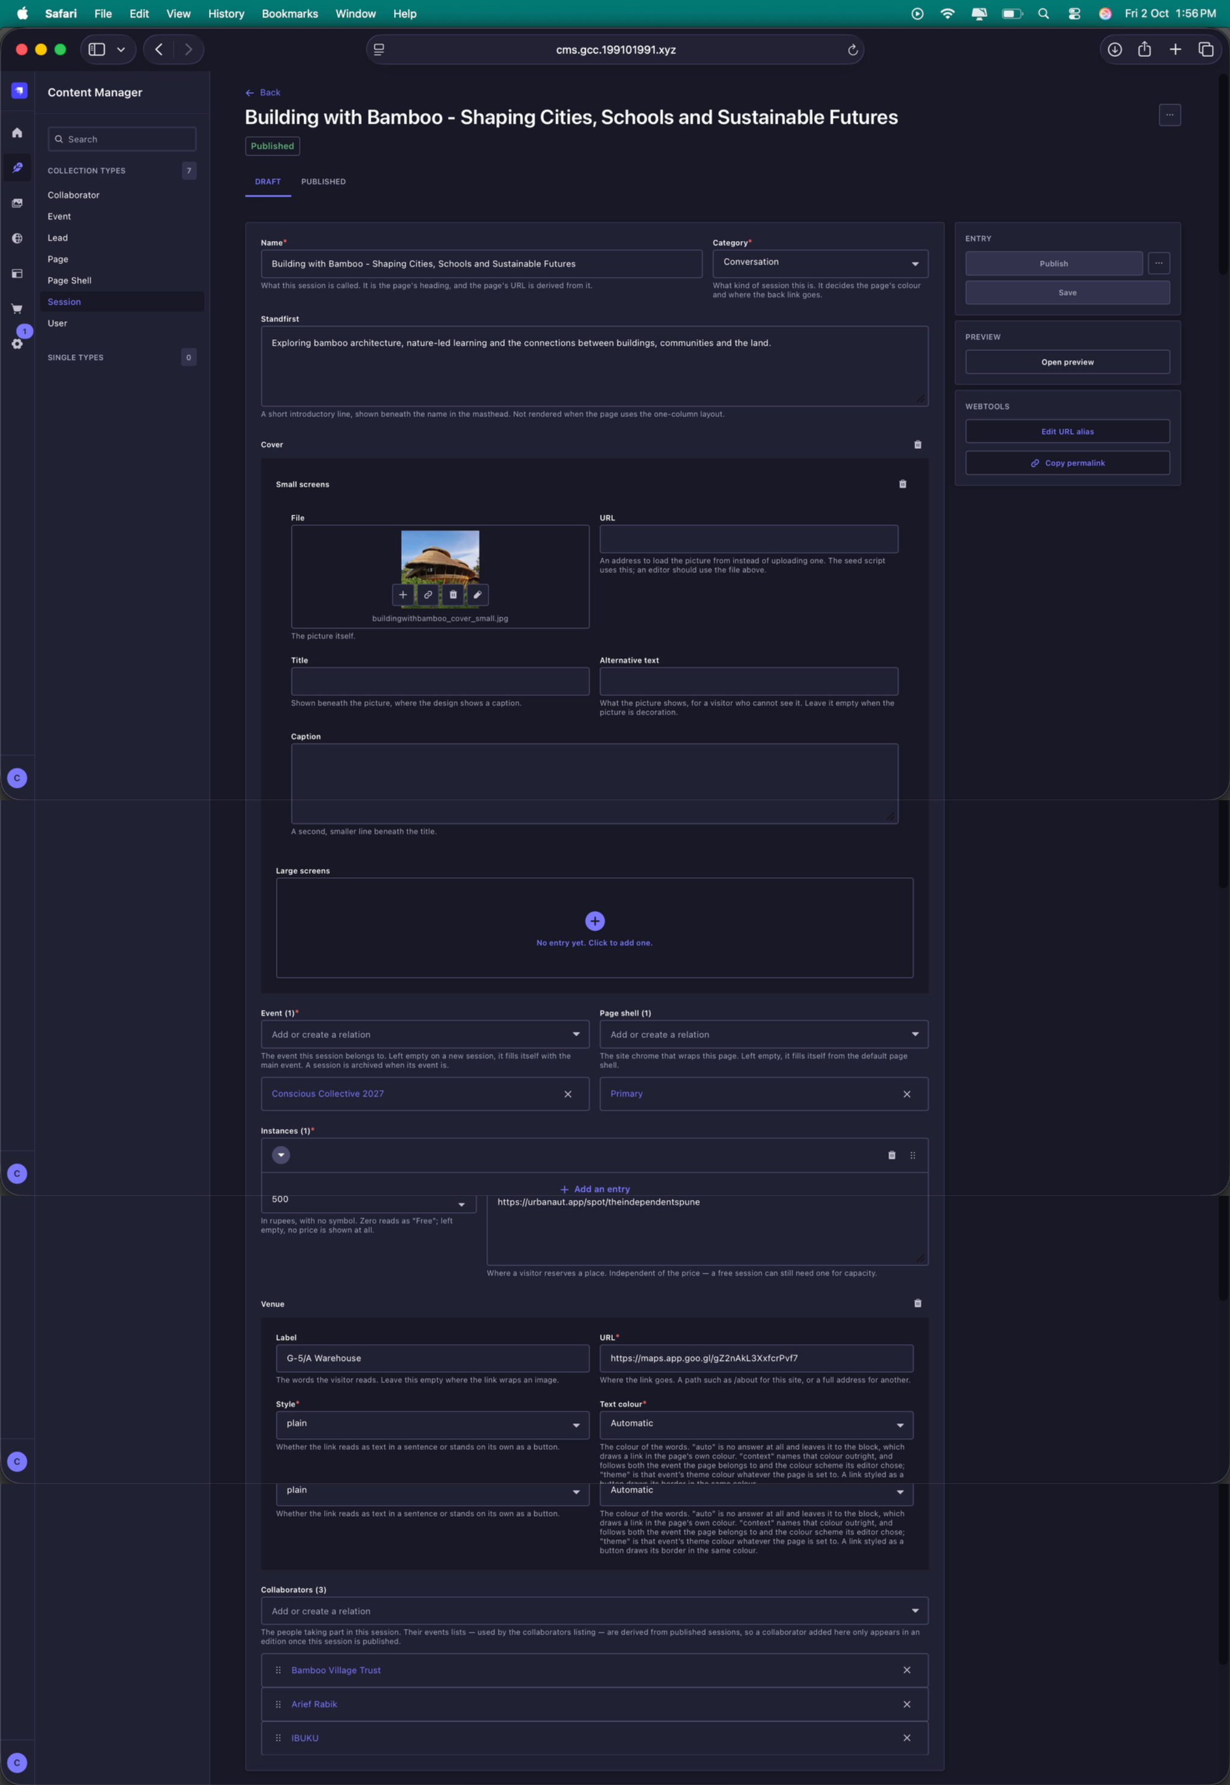This screenshot has width=1230, height=1785.
Task: Open macOS Control Center
Action: point(1074,13)
